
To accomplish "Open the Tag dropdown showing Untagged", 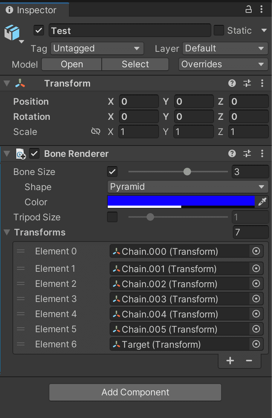I will tap(96, 48).
